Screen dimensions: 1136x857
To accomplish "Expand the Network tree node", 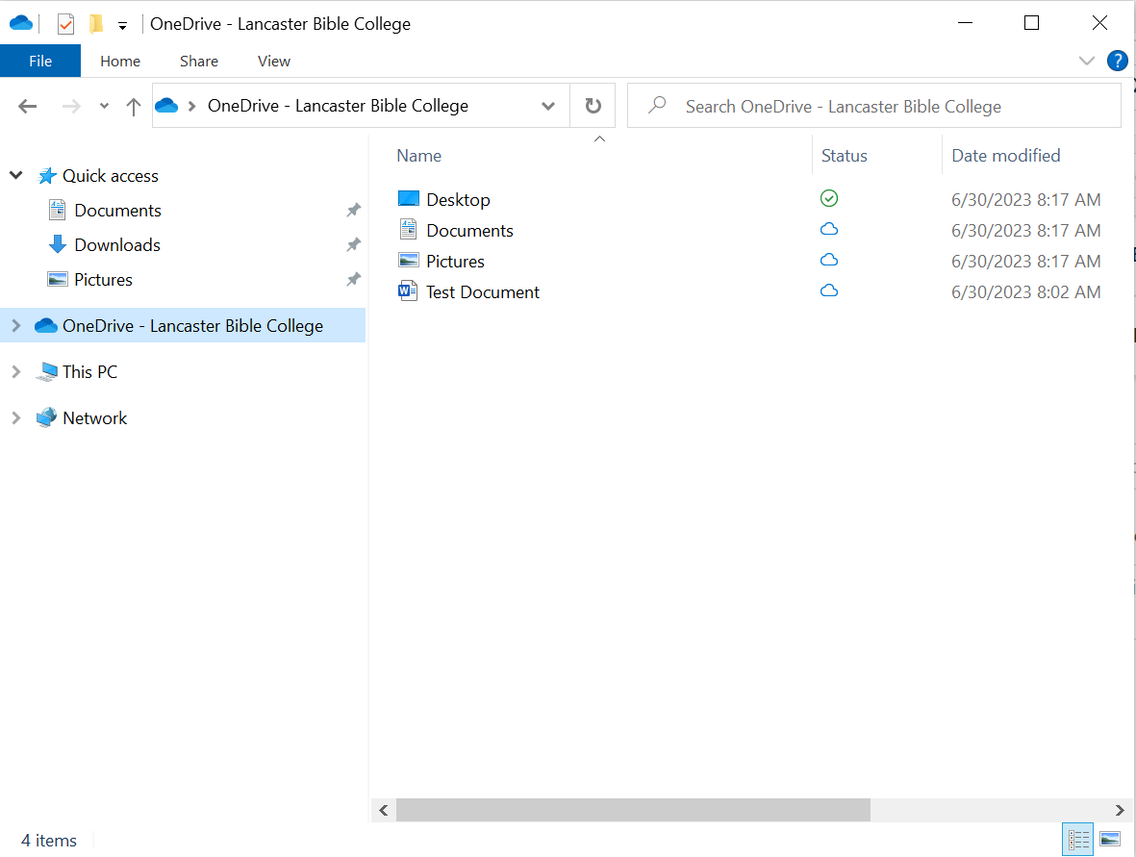I will pos(16,418).
